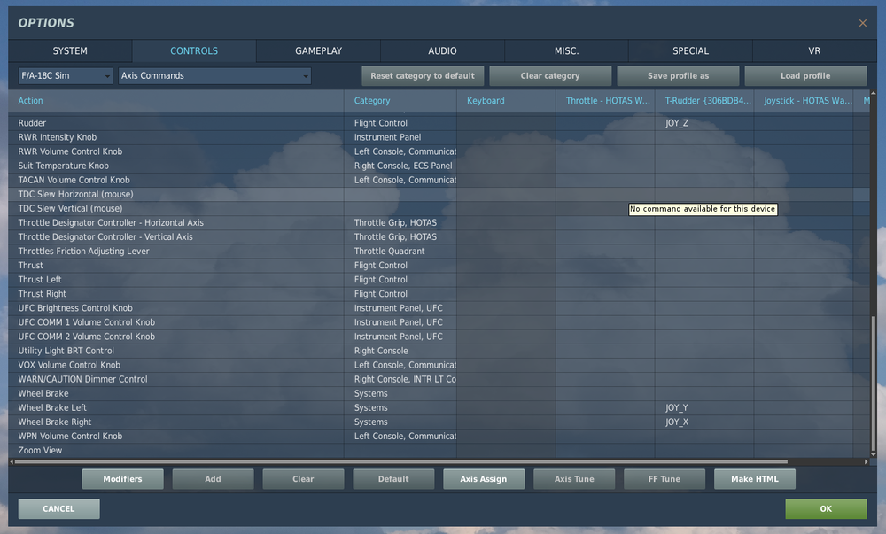Switch to the GAMEPLAY tab
Image resolution: width=886 pixels, height=534 pixels.
[x=318, y=50]
